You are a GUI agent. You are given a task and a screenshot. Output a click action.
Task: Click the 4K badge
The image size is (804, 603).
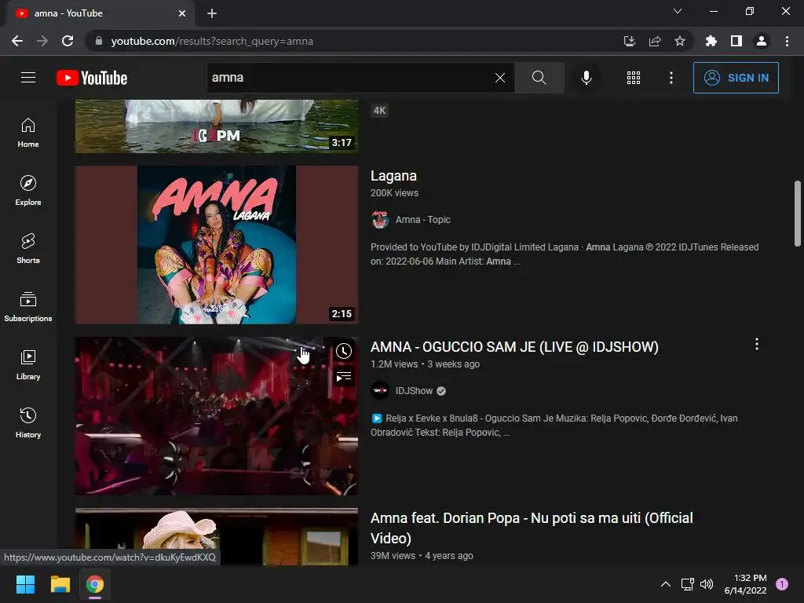379,110
